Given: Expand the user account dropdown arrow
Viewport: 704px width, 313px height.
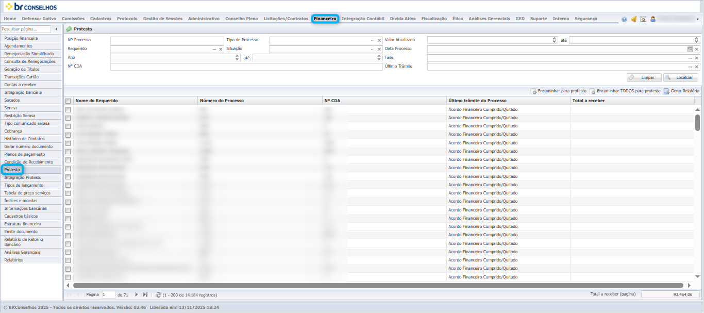Looking at the screenshot, I should coord(698,19).
